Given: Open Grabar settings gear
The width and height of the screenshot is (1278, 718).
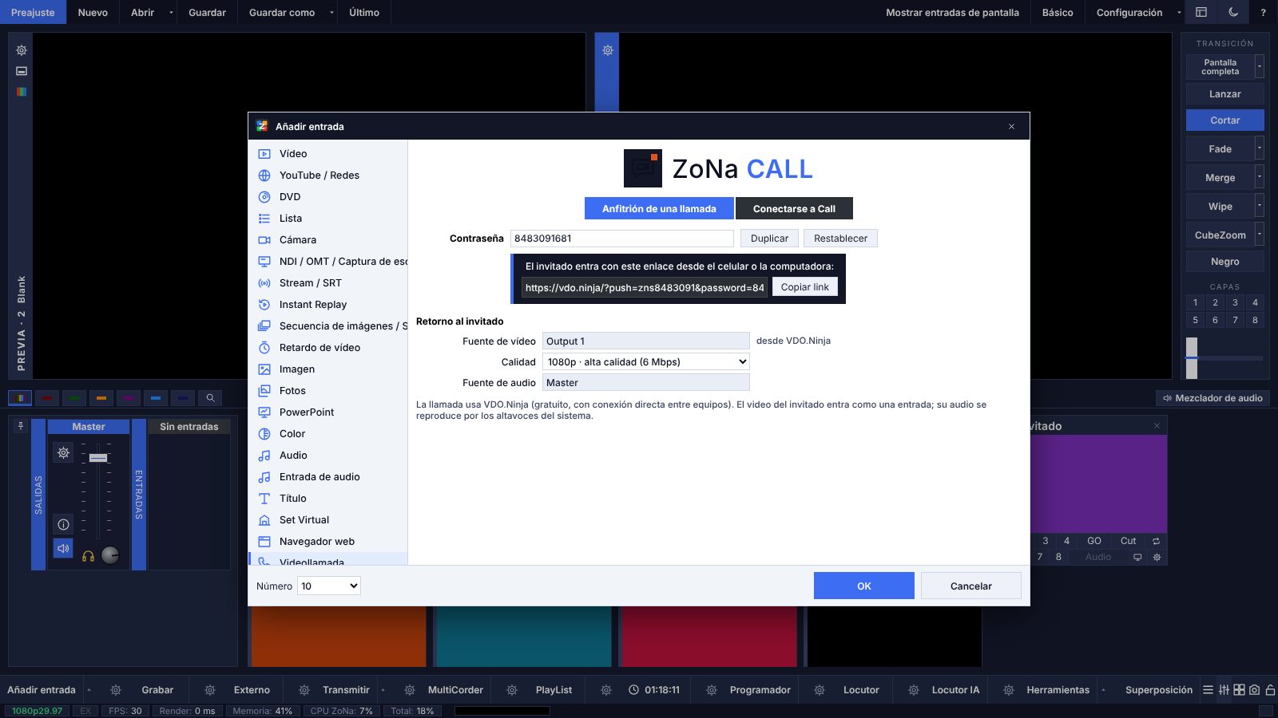Looking at the screenshot, I should pos(116,690).
